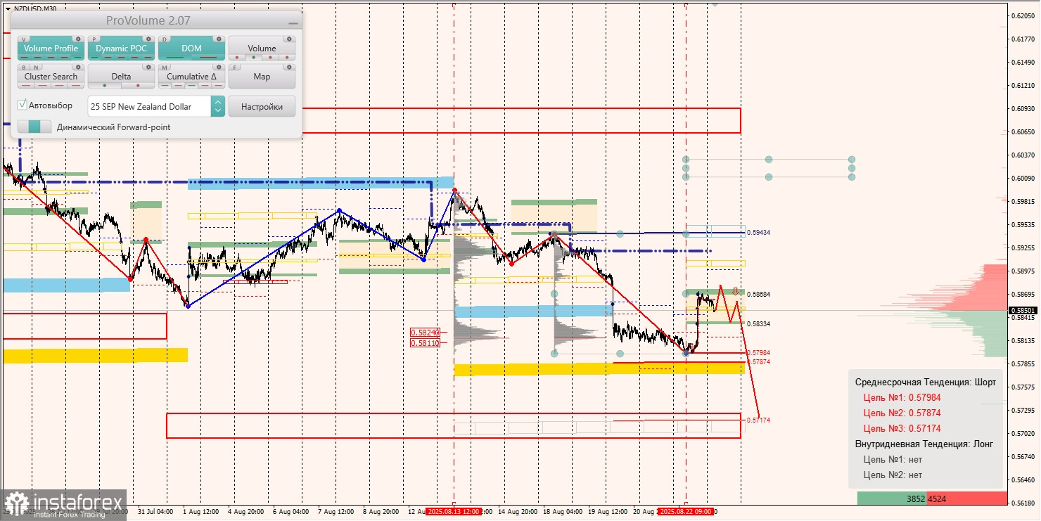Click the B hotkey tag on Cluster Search
The height and width of the screenshot is (521, 1041).
pyautogui.click(x=24, y=67)
